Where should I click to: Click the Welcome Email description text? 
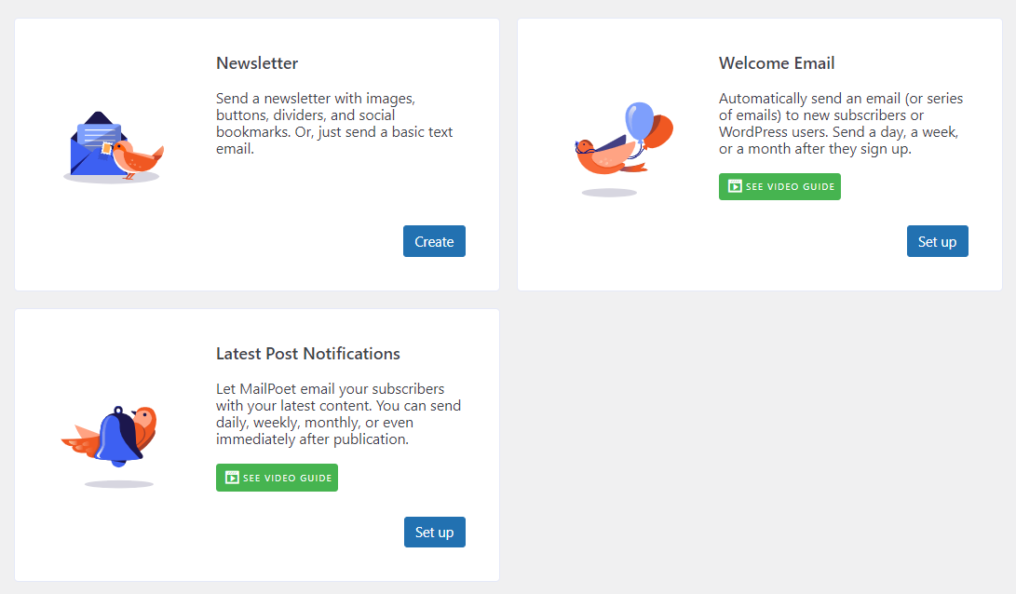point(840,123)
